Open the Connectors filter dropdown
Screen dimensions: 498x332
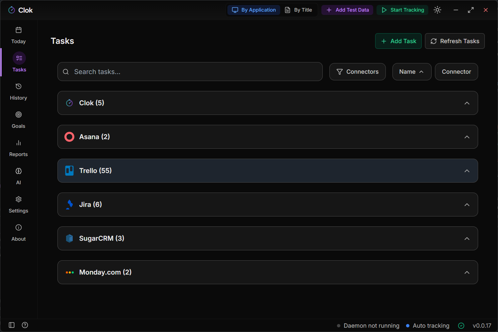coord(358,72)
